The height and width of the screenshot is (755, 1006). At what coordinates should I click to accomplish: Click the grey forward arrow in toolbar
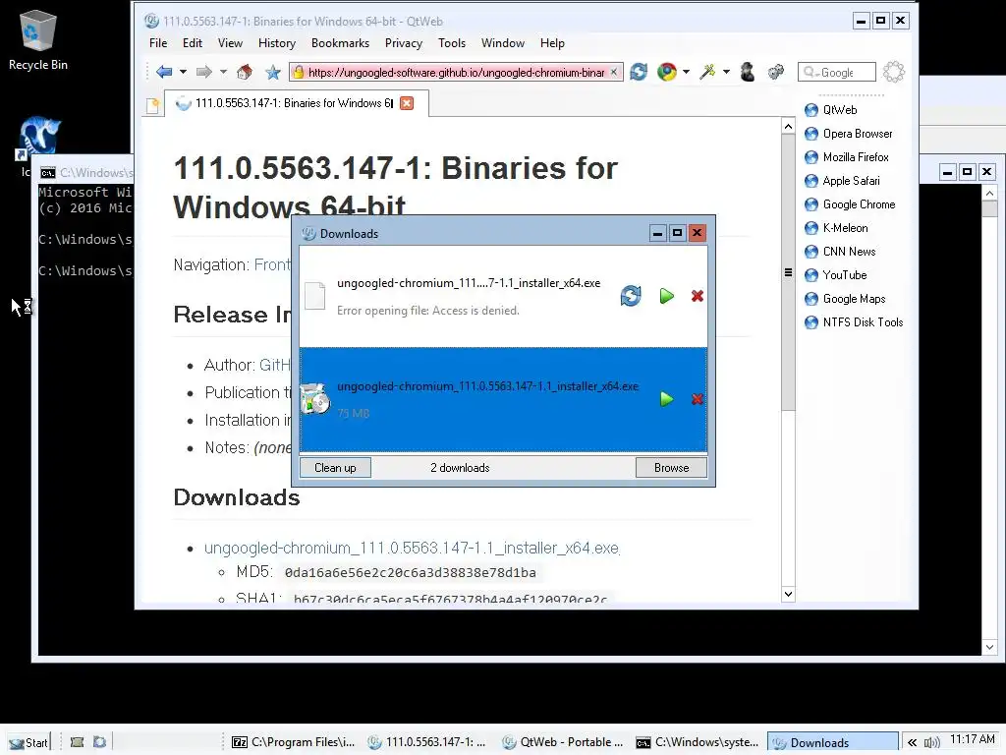pyautogui.click(x=204, y=72)
